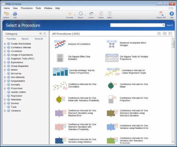Open the Tools menu
The width and height of the screenshot is (177, 147).
pos(38,8)
